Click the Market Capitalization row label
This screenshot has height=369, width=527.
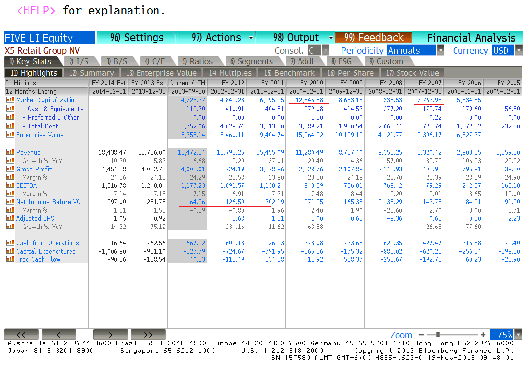tap(47, 100)
